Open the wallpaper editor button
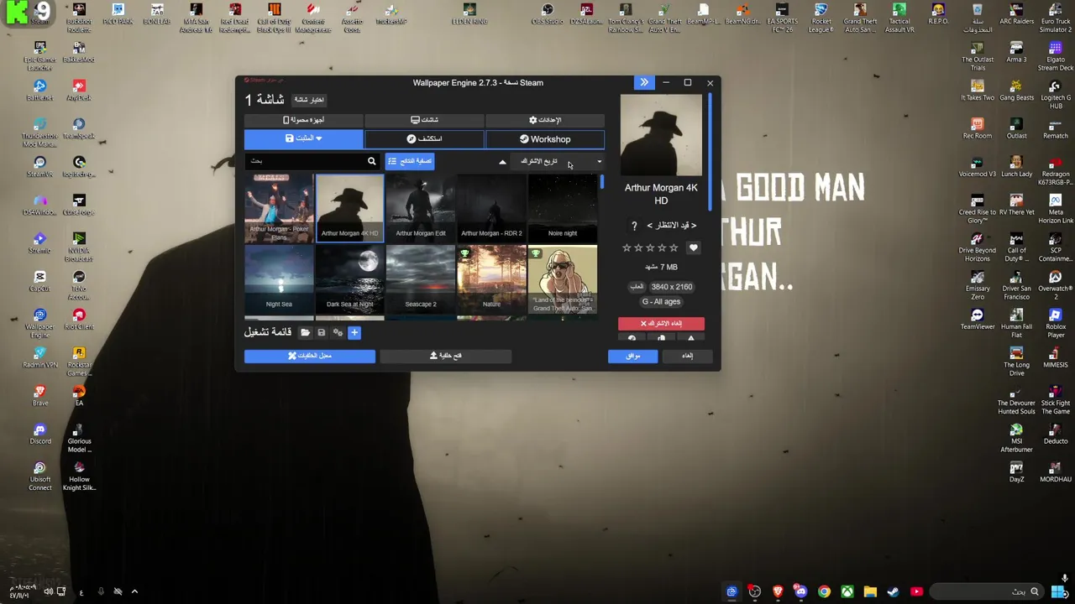 click(310, 356)
